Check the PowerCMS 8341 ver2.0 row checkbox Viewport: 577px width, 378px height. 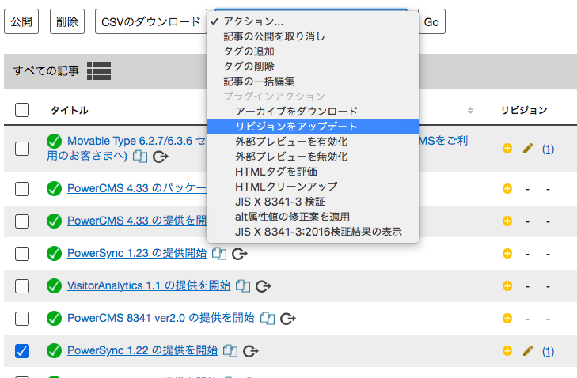pos(22,319)
